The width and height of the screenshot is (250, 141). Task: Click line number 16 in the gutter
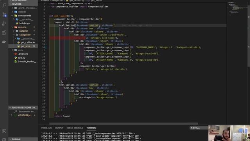pyautogui.click(x=44, y=47)
